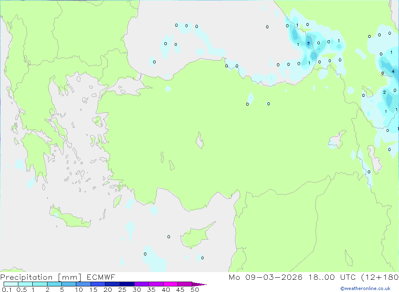Click the legend label '35'
The height and width of the screenshot is (292, 399).
coord(151,290)
